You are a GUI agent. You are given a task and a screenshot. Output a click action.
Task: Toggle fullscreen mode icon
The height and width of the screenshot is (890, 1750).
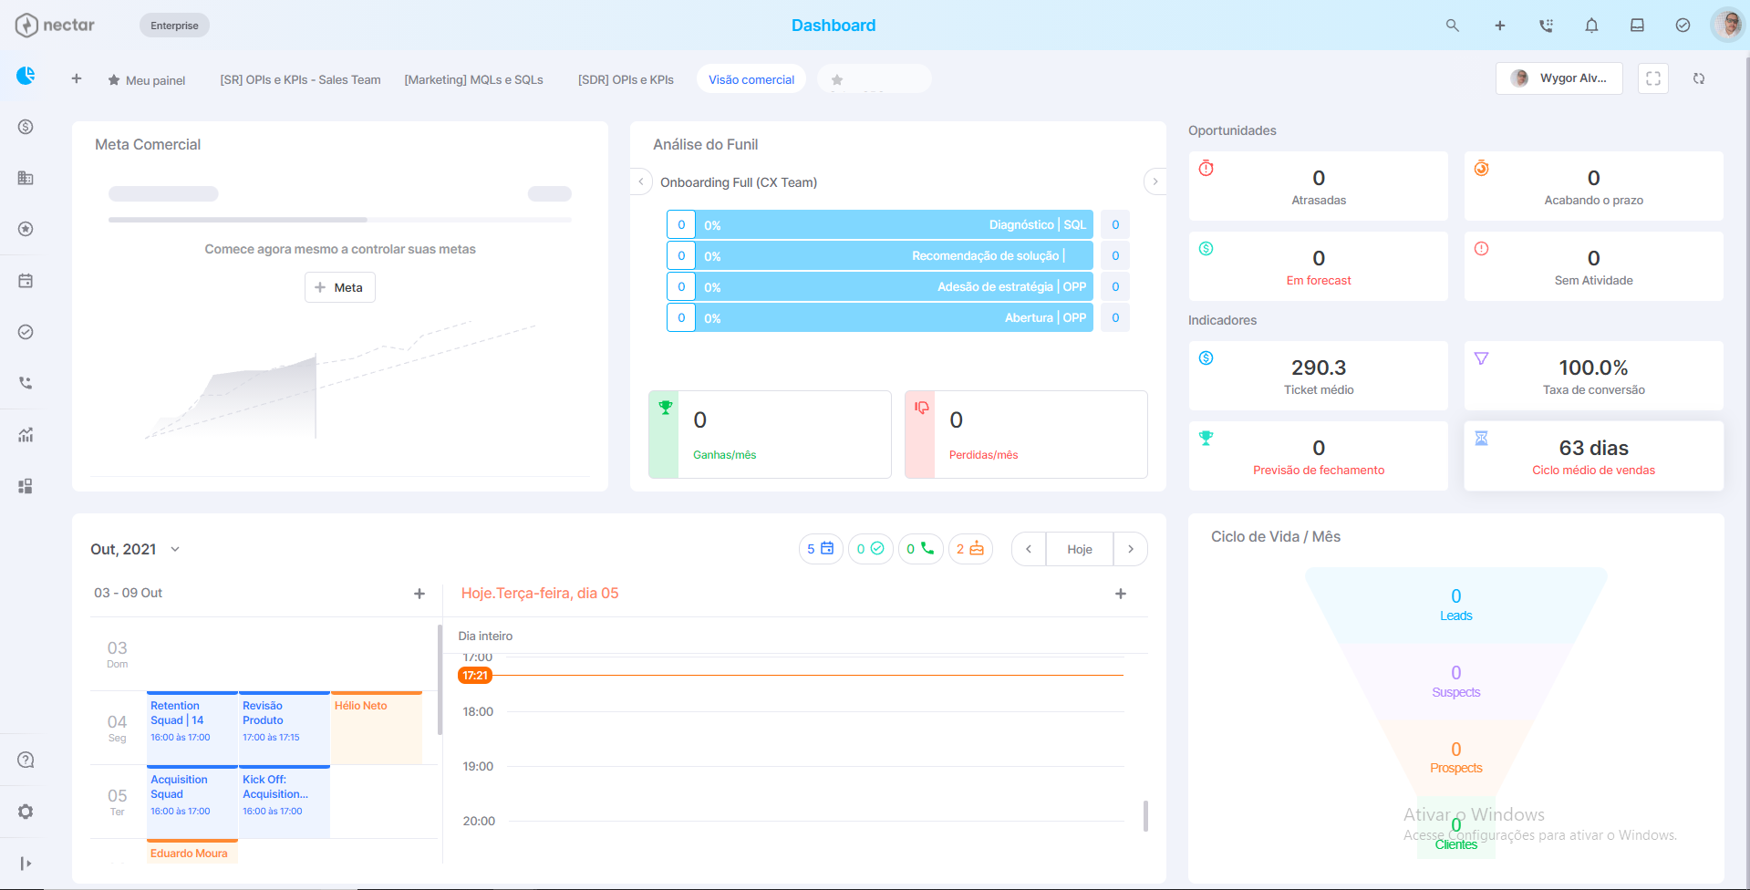(1653, 78)
